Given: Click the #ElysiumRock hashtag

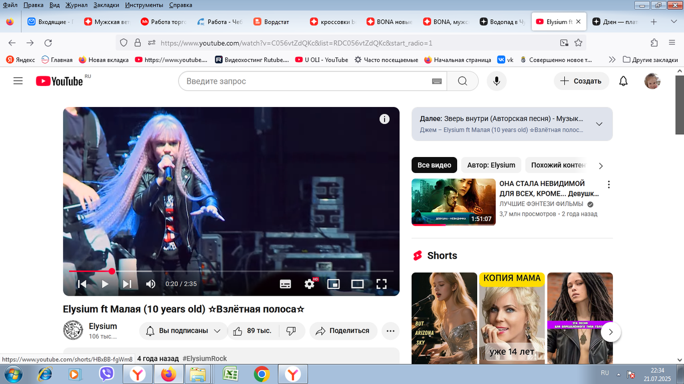Looking at the screenshot, I should (x=205, y=358).
